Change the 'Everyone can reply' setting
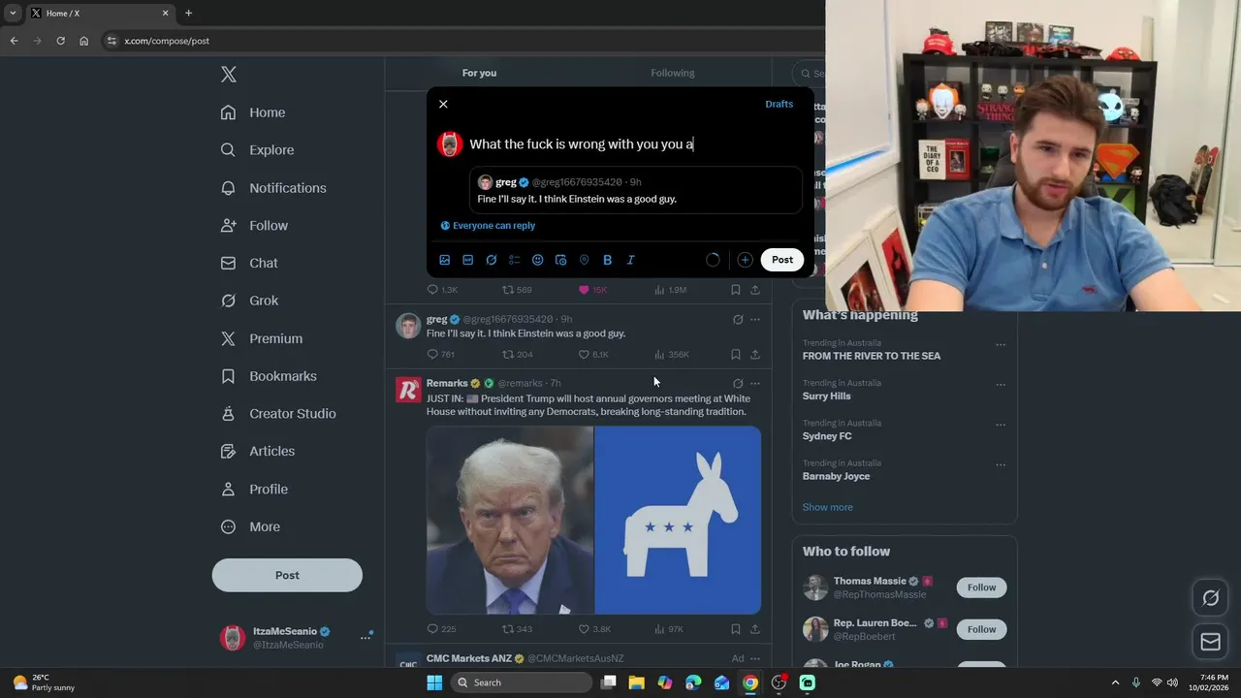This screenshot has height=698, width=1241. point(488,226)
